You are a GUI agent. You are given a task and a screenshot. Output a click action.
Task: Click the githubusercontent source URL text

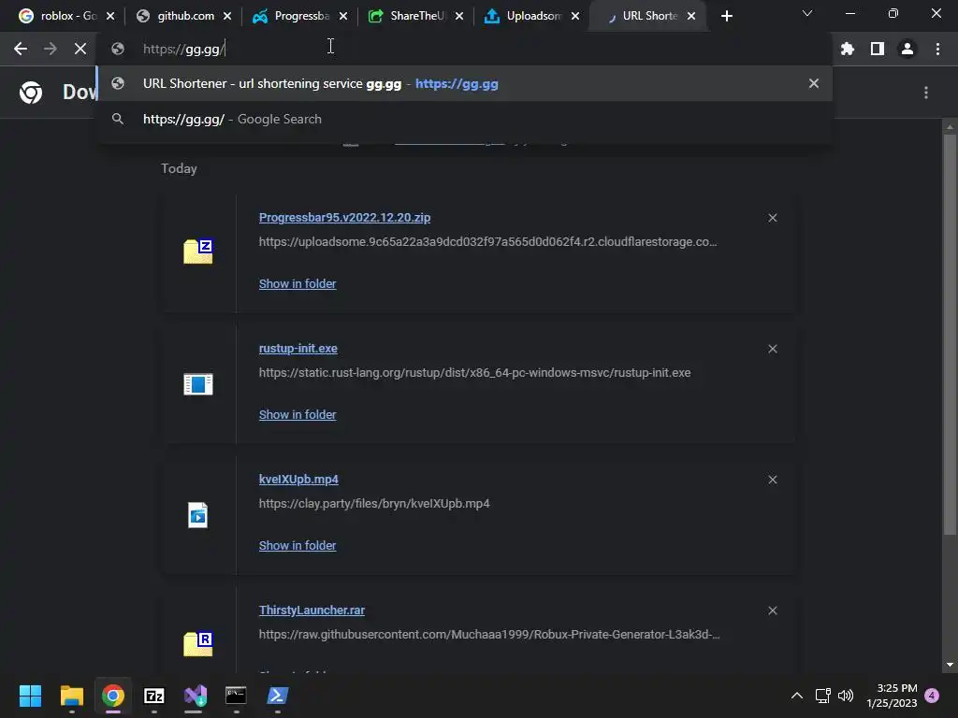489,635
